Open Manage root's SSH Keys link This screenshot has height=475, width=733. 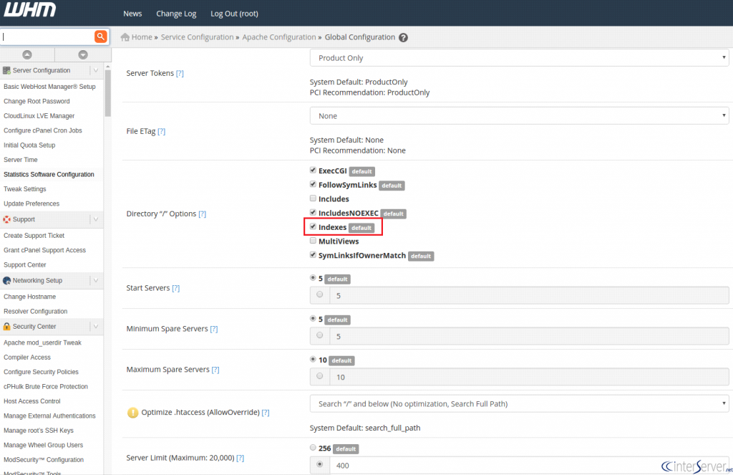click(39, 431)
